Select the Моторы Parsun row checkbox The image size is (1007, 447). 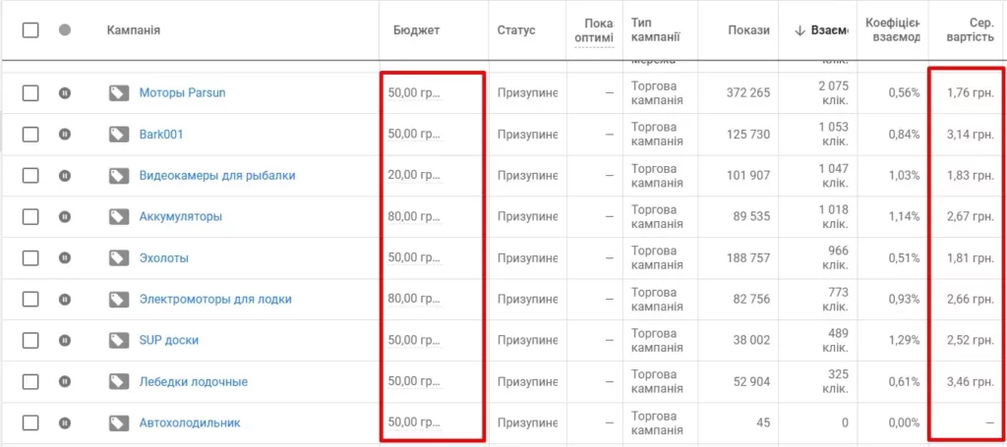(30, 93)
